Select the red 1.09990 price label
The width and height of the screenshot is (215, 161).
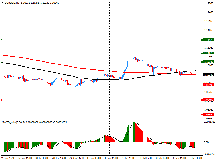point(209,85)
